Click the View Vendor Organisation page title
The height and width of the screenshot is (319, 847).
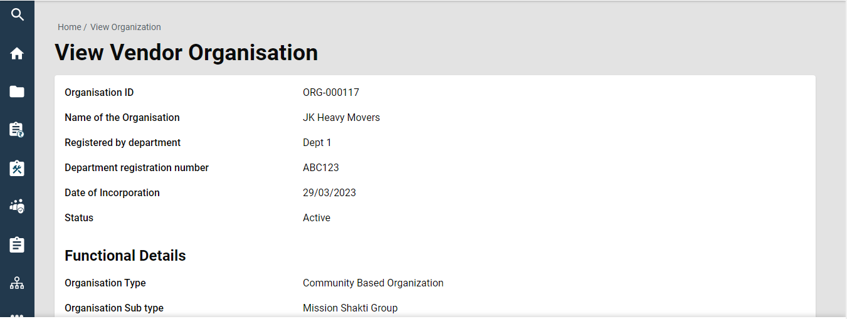(x=186, y=53)
